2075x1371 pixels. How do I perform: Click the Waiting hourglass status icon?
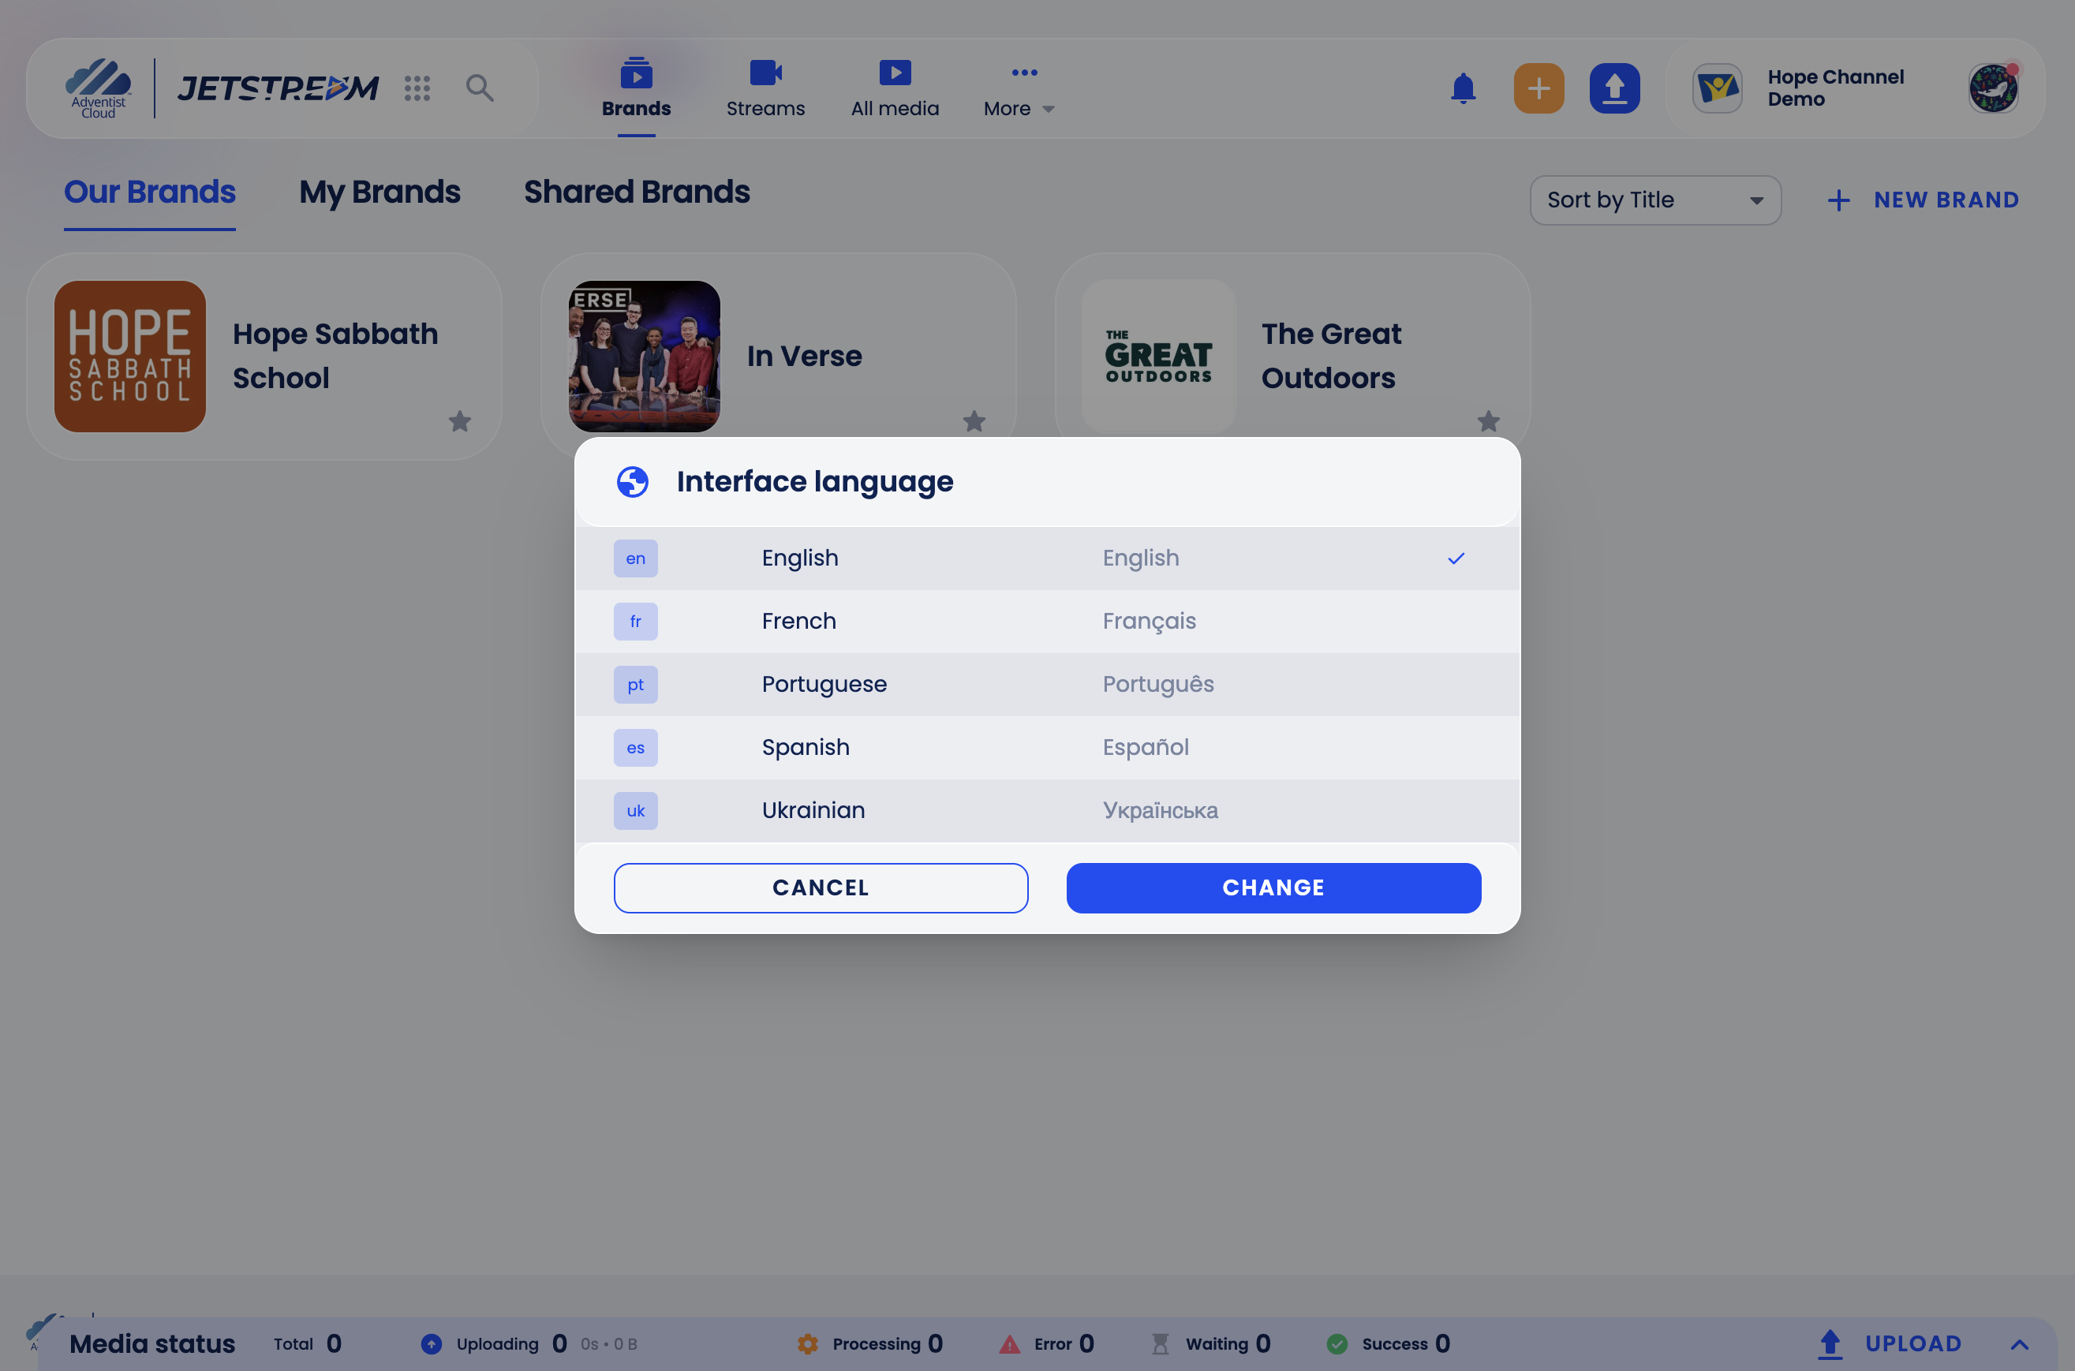point(1160,1344)
